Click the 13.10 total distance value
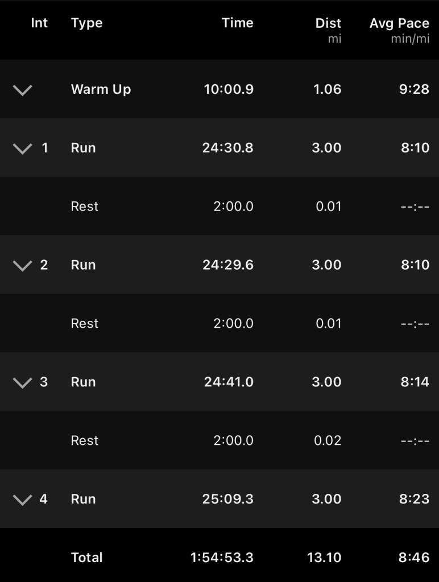 coord(324,558)
